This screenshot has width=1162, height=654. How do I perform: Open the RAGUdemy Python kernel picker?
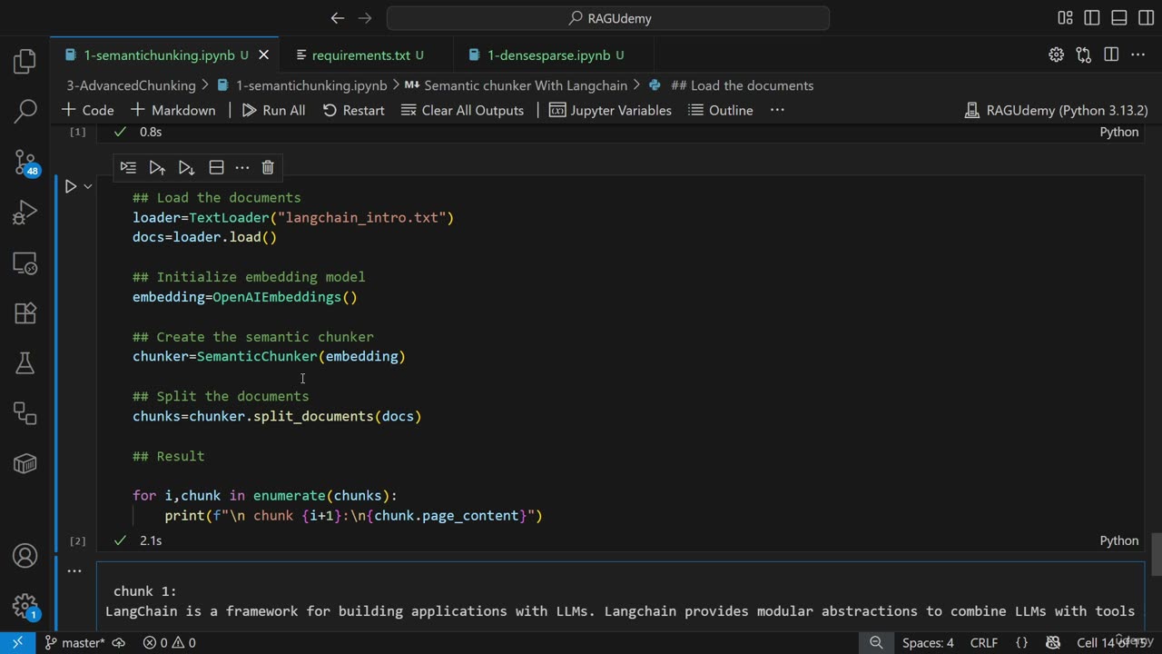(x=1057, y=110)
